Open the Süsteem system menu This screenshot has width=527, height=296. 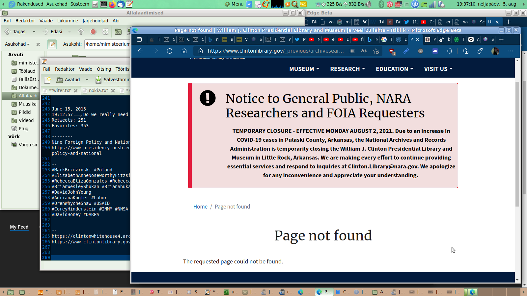80,4
